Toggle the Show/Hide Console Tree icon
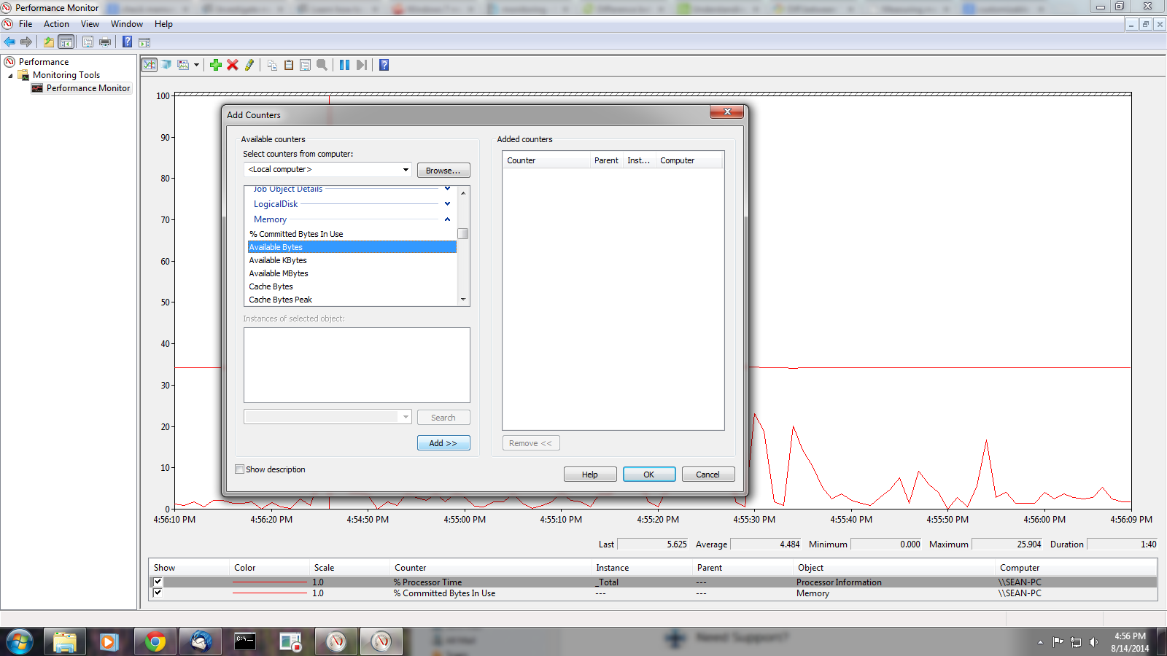Viewport: 1167px width, 656px height. (66, 42)
